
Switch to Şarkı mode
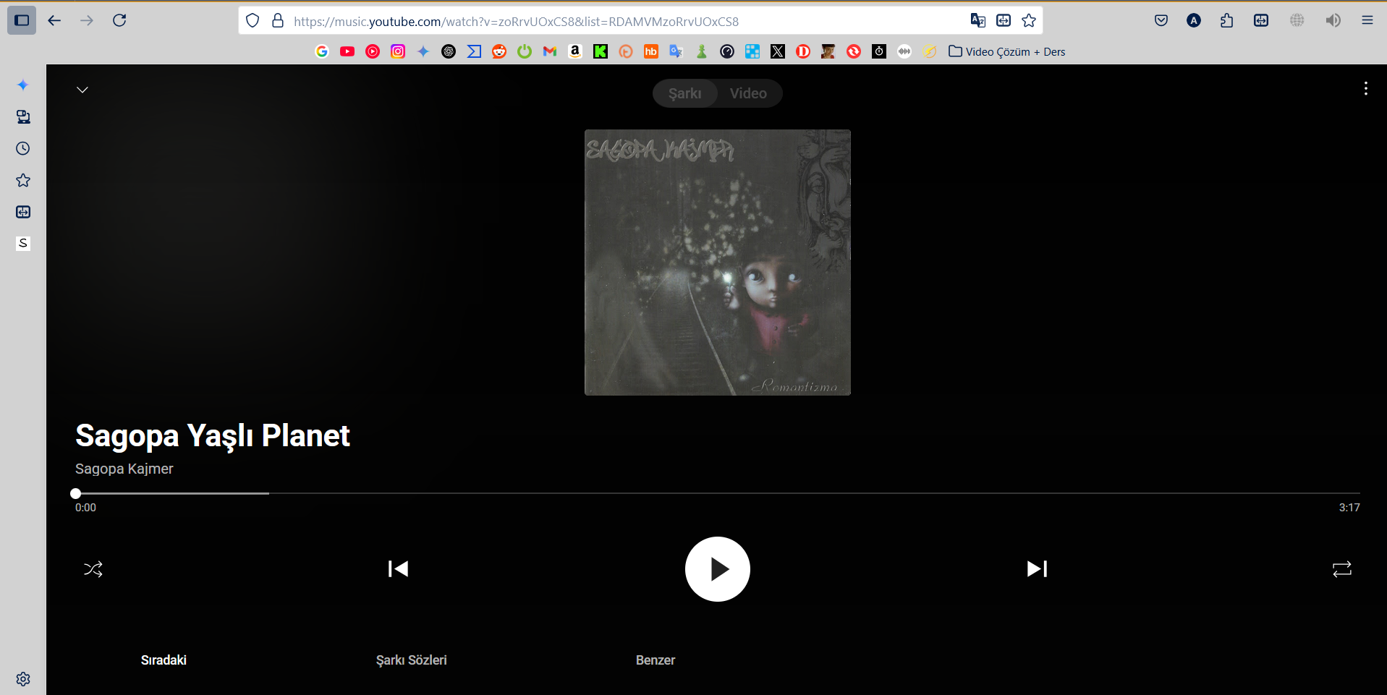(x=684, y=93)
